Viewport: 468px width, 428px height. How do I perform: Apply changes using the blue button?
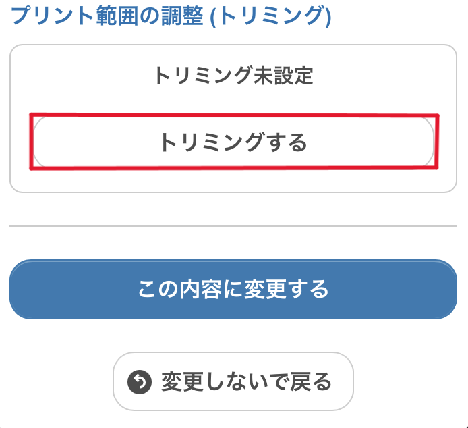[233, 290]
